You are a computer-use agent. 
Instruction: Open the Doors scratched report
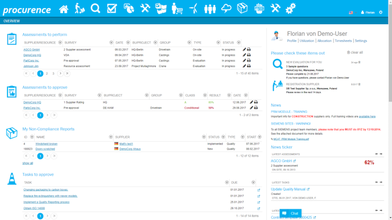45,149
